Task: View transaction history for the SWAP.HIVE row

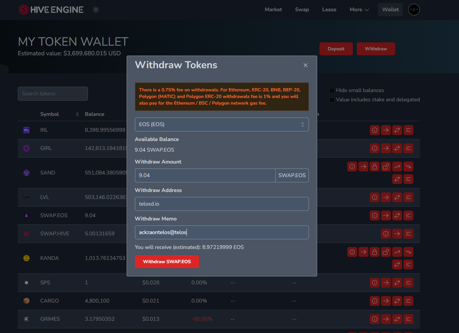Action: (408, 234)
